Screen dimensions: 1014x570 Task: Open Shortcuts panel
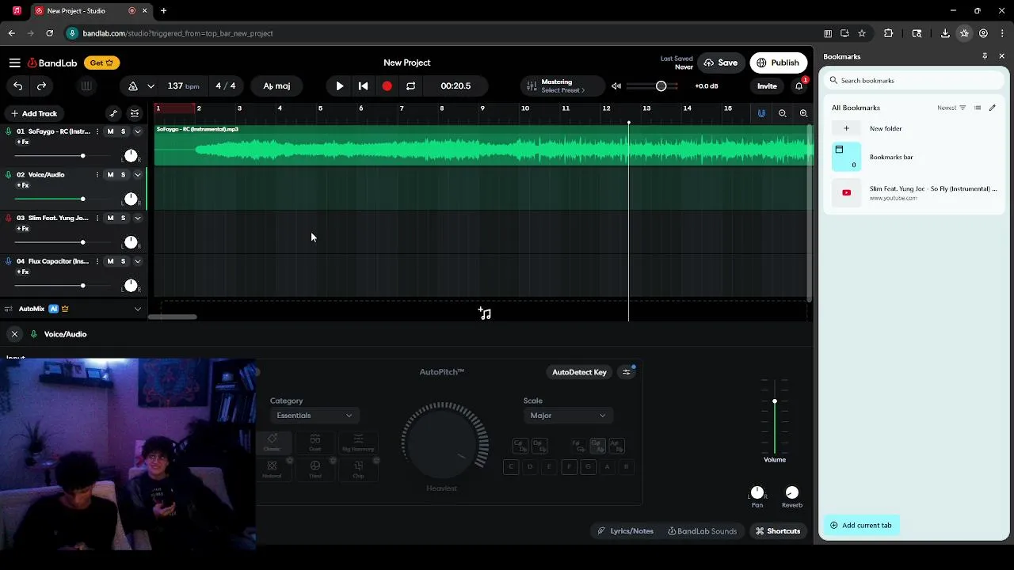[778, 531]
